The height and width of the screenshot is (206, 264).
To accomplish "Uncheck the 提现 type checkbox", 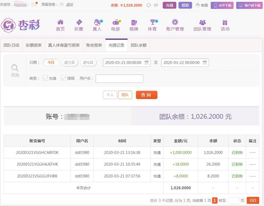I will [x=64, y=78].
